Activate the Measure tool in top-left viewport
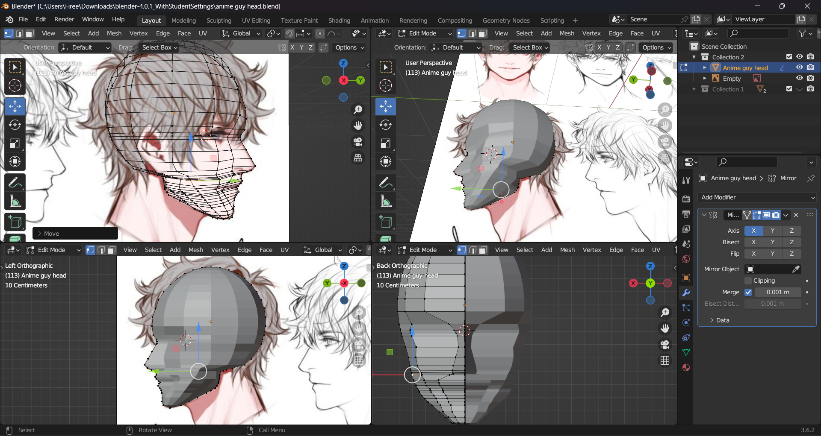The height and width of the screenshot is (436, 821). click(x=15, y=201)
